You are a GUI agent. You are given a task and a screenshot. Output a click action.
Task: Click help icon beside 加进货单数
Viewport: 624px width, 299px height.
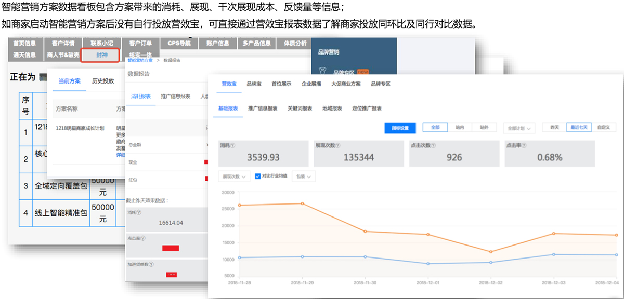tap(151, 264)
